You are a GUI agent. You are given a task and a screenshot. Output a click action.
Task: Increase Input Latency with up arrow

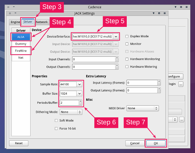(159, 81)
